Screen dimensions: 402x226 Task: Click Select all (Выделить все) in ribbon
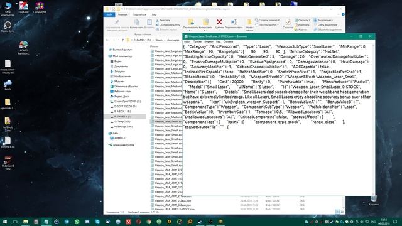(x=323, y=20)
